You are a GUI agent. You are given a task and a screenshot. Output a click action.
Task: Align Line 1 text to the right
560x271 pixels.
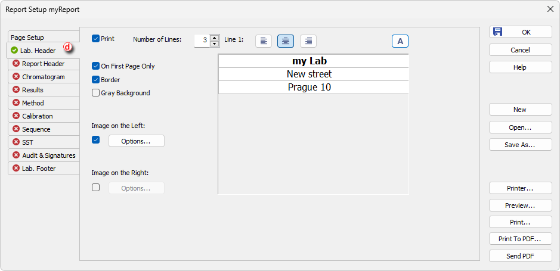pos(308,41)
